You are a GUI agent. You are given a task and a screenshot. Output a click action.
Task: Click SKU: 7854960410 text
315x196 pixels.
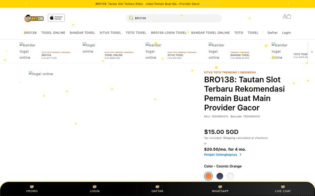tap(216, 116)
